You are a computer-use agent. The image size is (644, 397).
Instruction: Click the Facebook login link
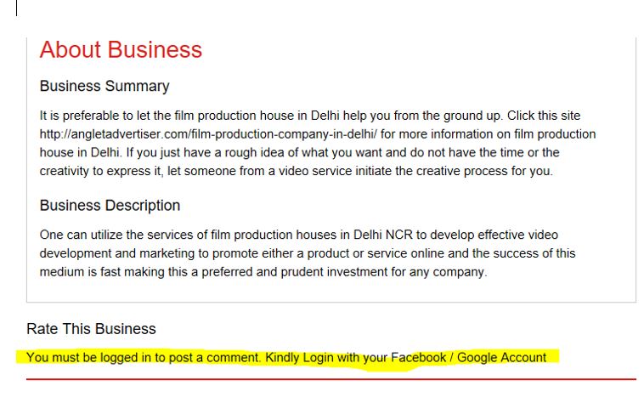click(x=418, y=357)
